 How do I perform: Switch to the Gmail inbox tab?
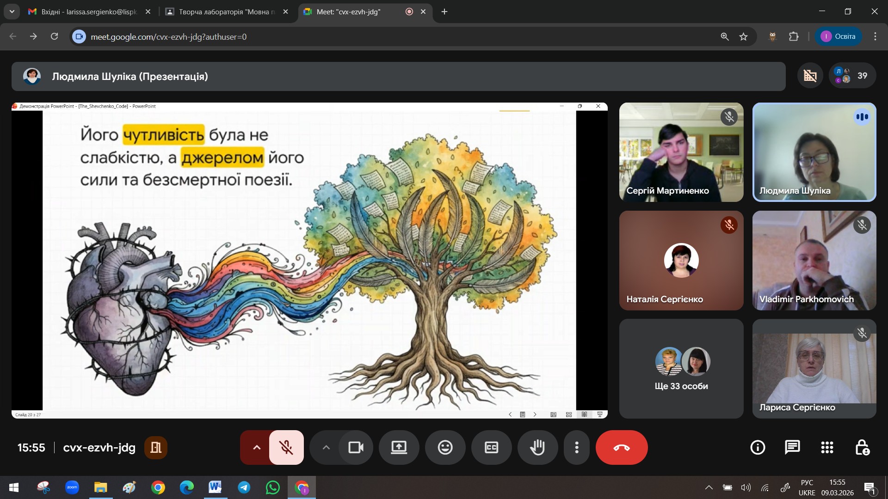pyautogui.click(x=88, y=12)
